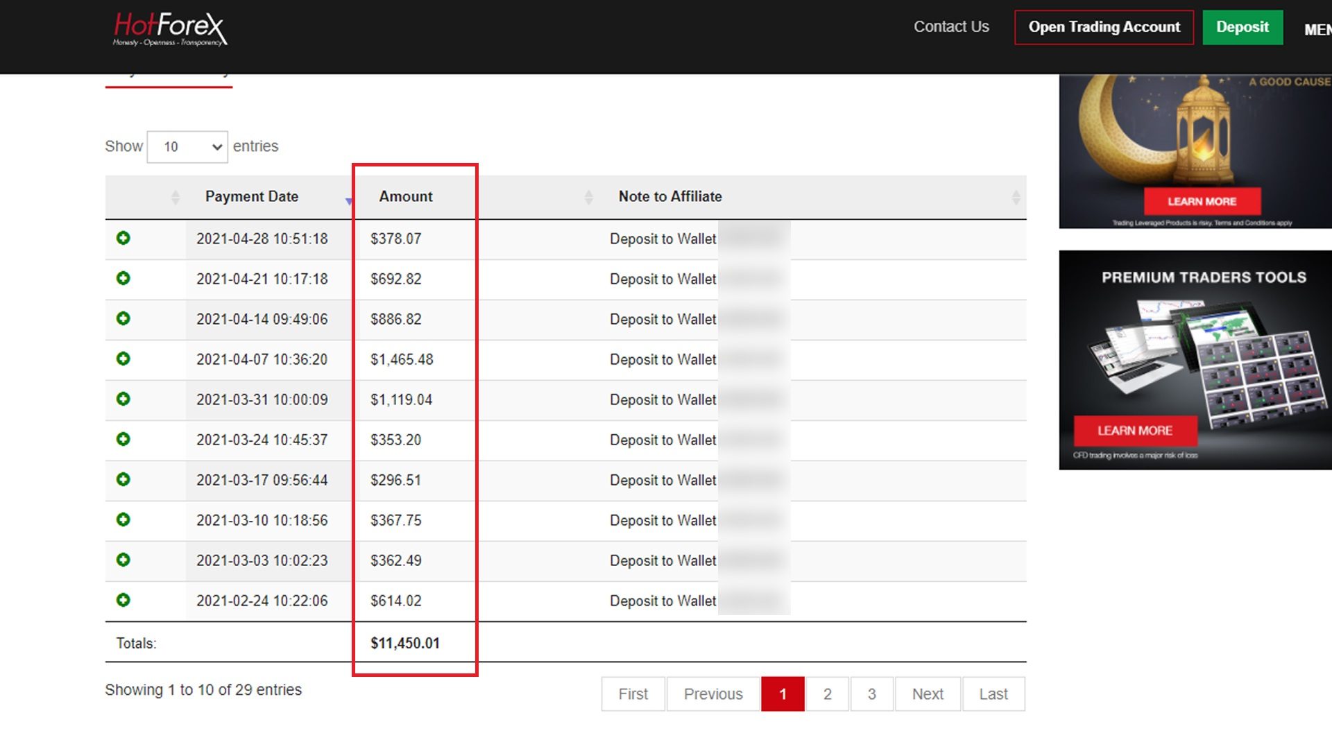Image resolution: width=1332 pixels, height=749 pixels.
Task: Click plus icon beside 2021-03-31 payment
Action: pos(123,399)
